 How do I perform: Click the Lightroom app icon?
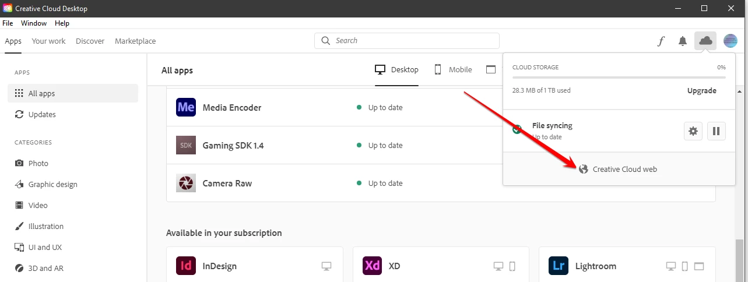coord(559,266)
